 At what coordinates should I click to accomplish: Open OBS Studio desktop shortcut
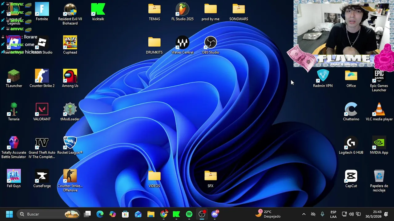[210, 45]
